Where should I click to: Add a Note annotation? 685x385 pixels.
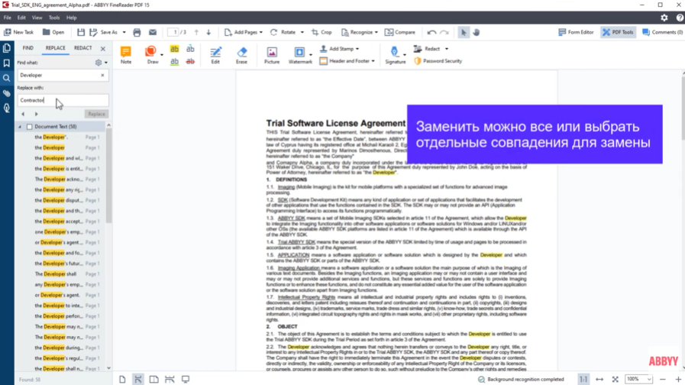click(126, 55)
